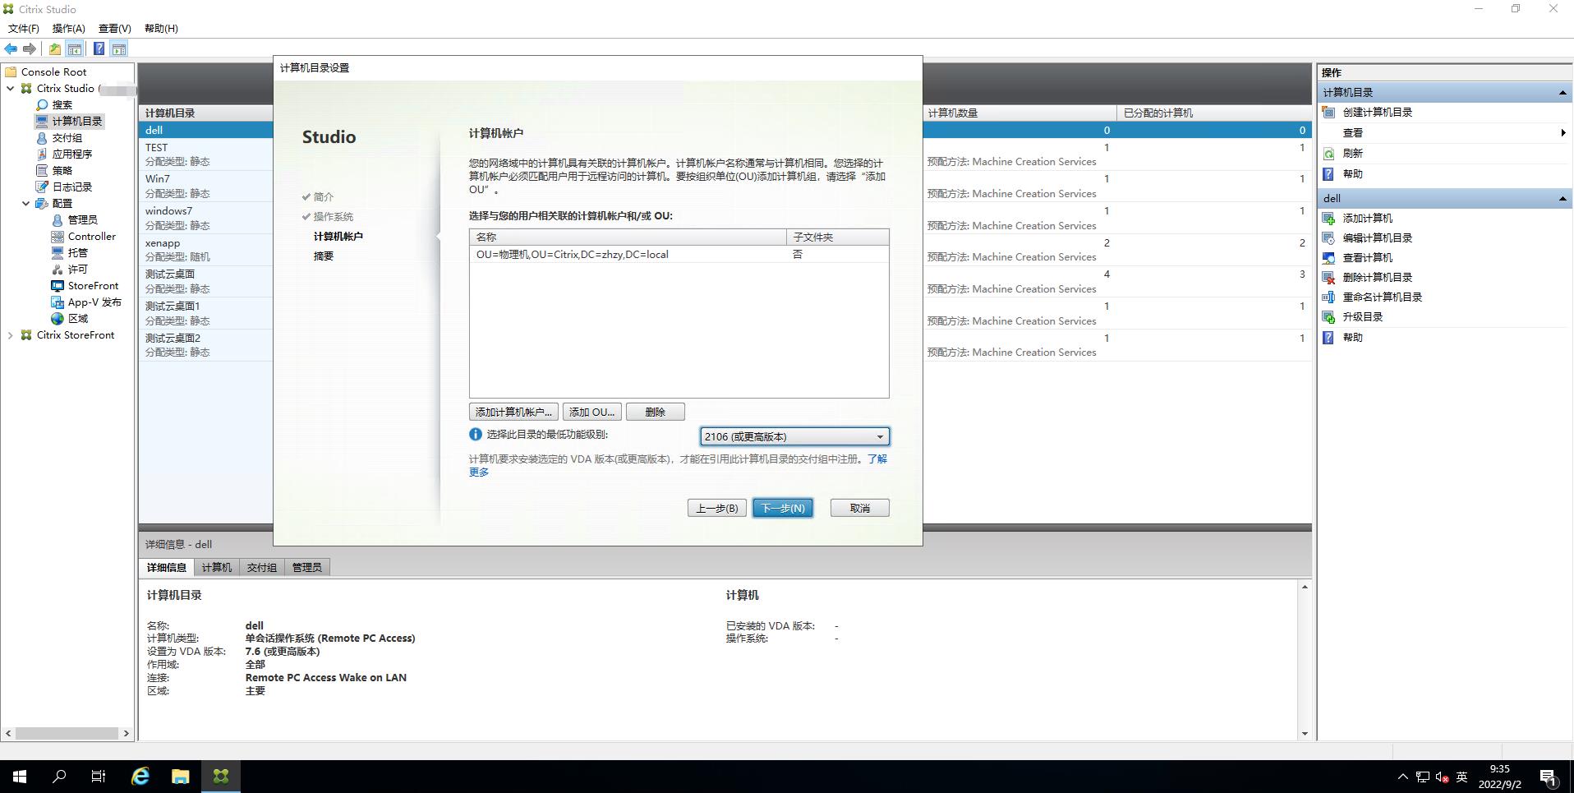Click 添加计算机 action
The height and width of the screenshot is (793, 1574).
tap(1368, 218)
